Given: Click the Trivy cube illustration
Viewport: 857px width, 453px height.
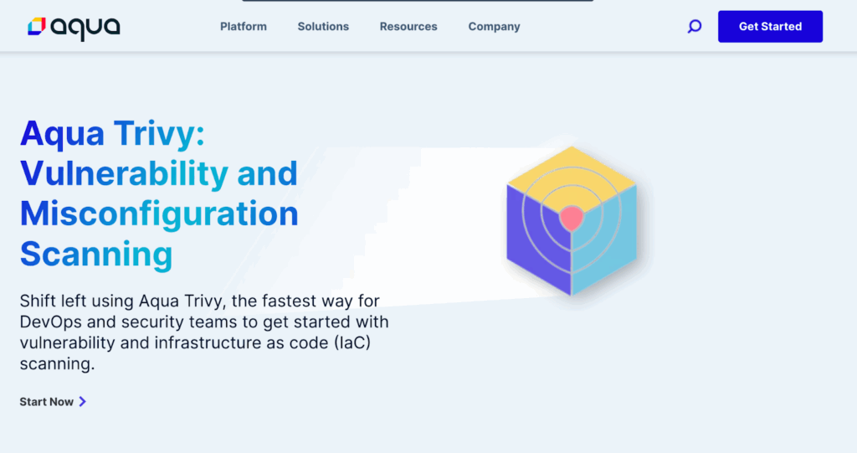Looking at the screenshot, I should pos(571,220).
